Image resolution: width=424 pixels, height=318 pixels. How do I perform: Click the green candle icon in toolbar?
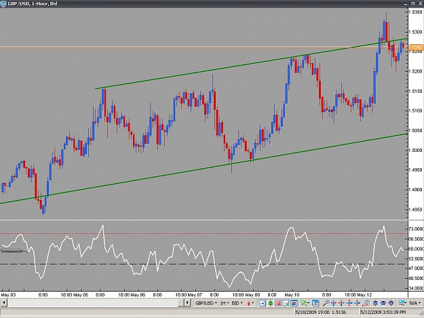pyautogui.click(x=271, y=303)
